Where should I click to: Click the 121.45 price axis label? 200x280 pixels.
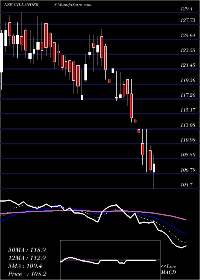[188, 65]
